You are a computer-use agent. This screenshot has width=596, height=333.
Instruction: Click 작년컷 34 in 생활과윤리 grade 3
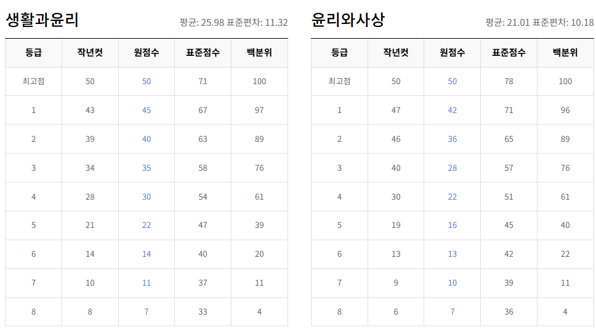click(x=90, y=168)
